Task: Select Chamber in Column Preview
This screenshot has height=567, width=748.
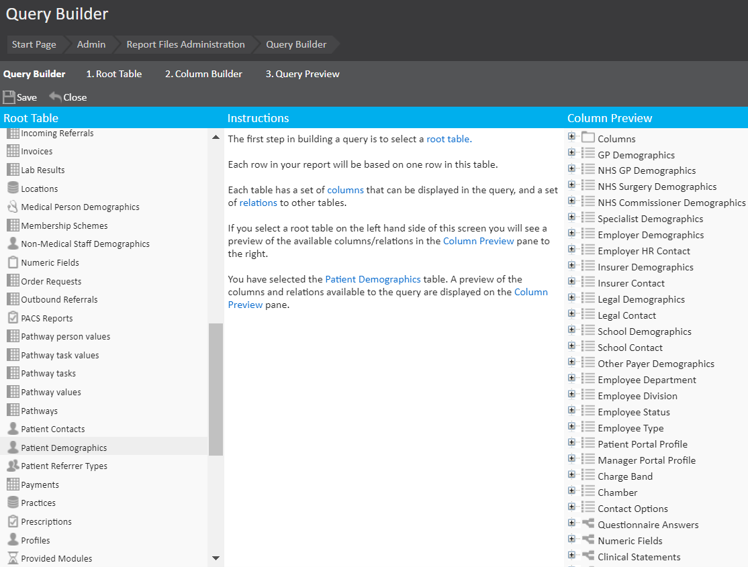Action: point(617,492)
